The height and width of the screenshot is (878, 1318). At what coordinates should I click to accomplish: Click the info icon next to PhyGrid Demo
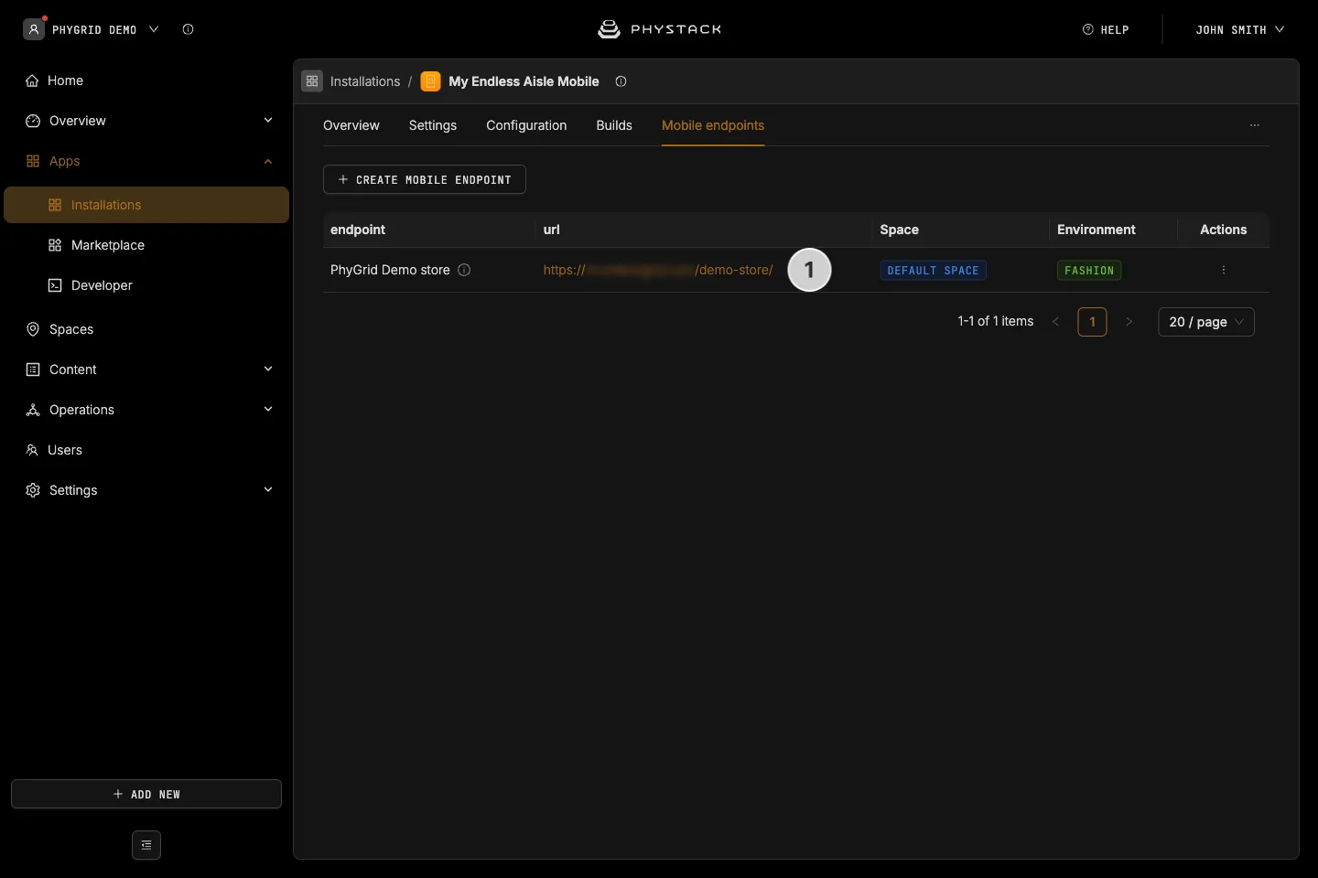(x=188, y=29)
